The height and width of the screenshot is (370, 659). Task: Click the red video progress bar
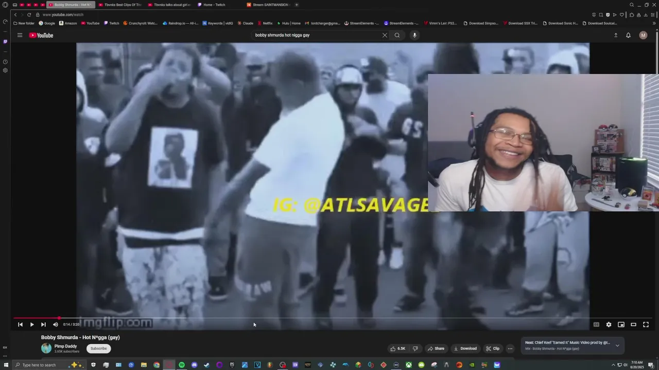coord(36,318)
